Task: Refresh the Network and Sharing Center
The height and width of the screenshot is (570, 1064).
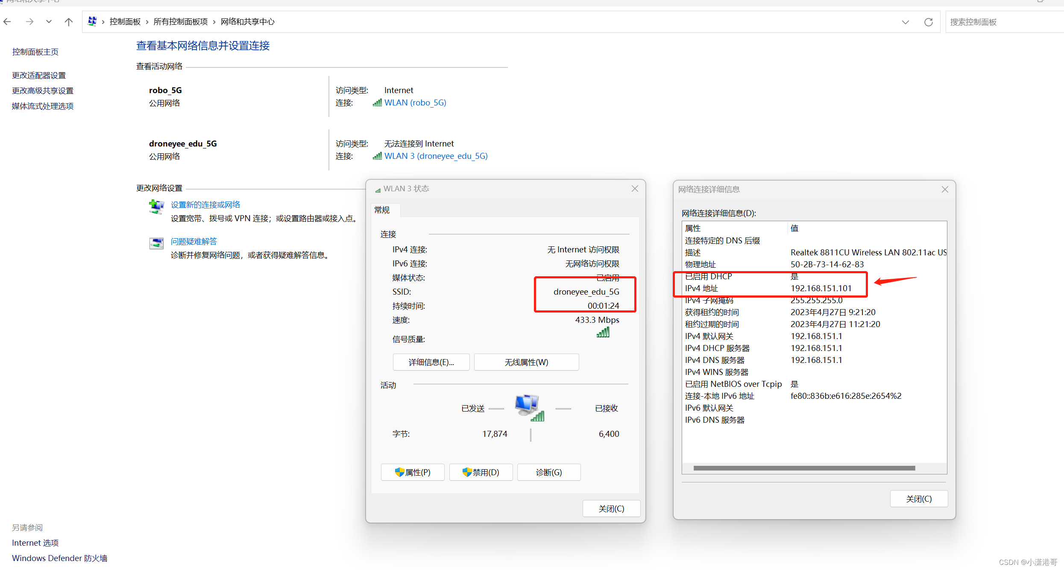Action: 928,22
